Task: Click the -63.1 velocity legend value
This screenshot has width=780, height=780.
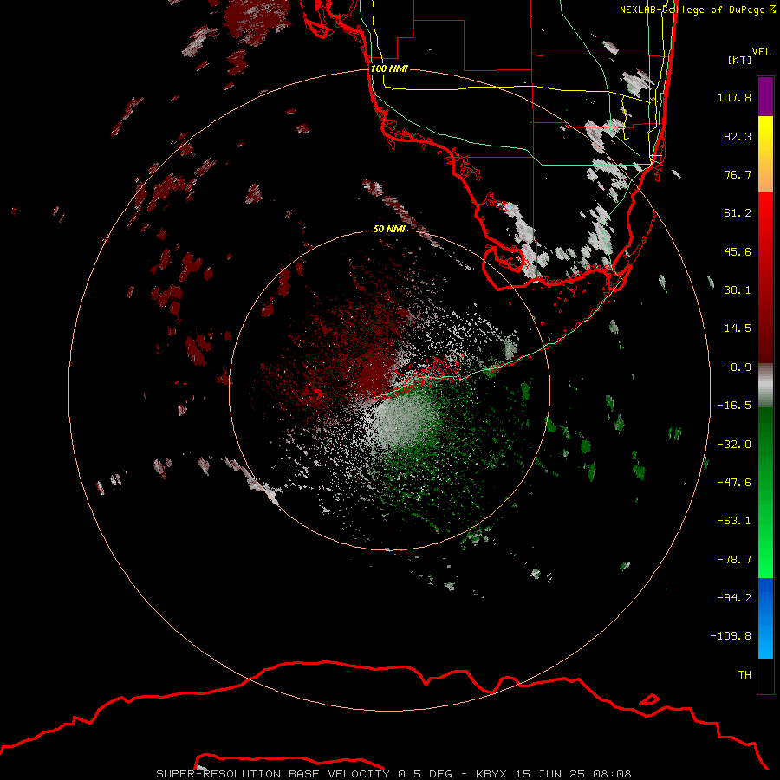Action: click(734, 521)
